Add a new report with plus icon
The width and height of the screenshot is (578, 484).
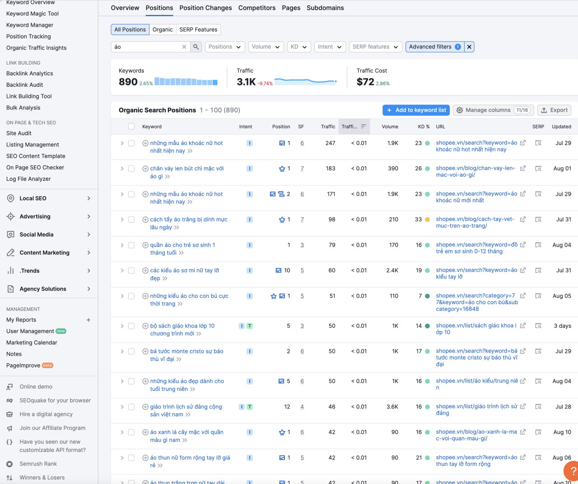[89, 320]
